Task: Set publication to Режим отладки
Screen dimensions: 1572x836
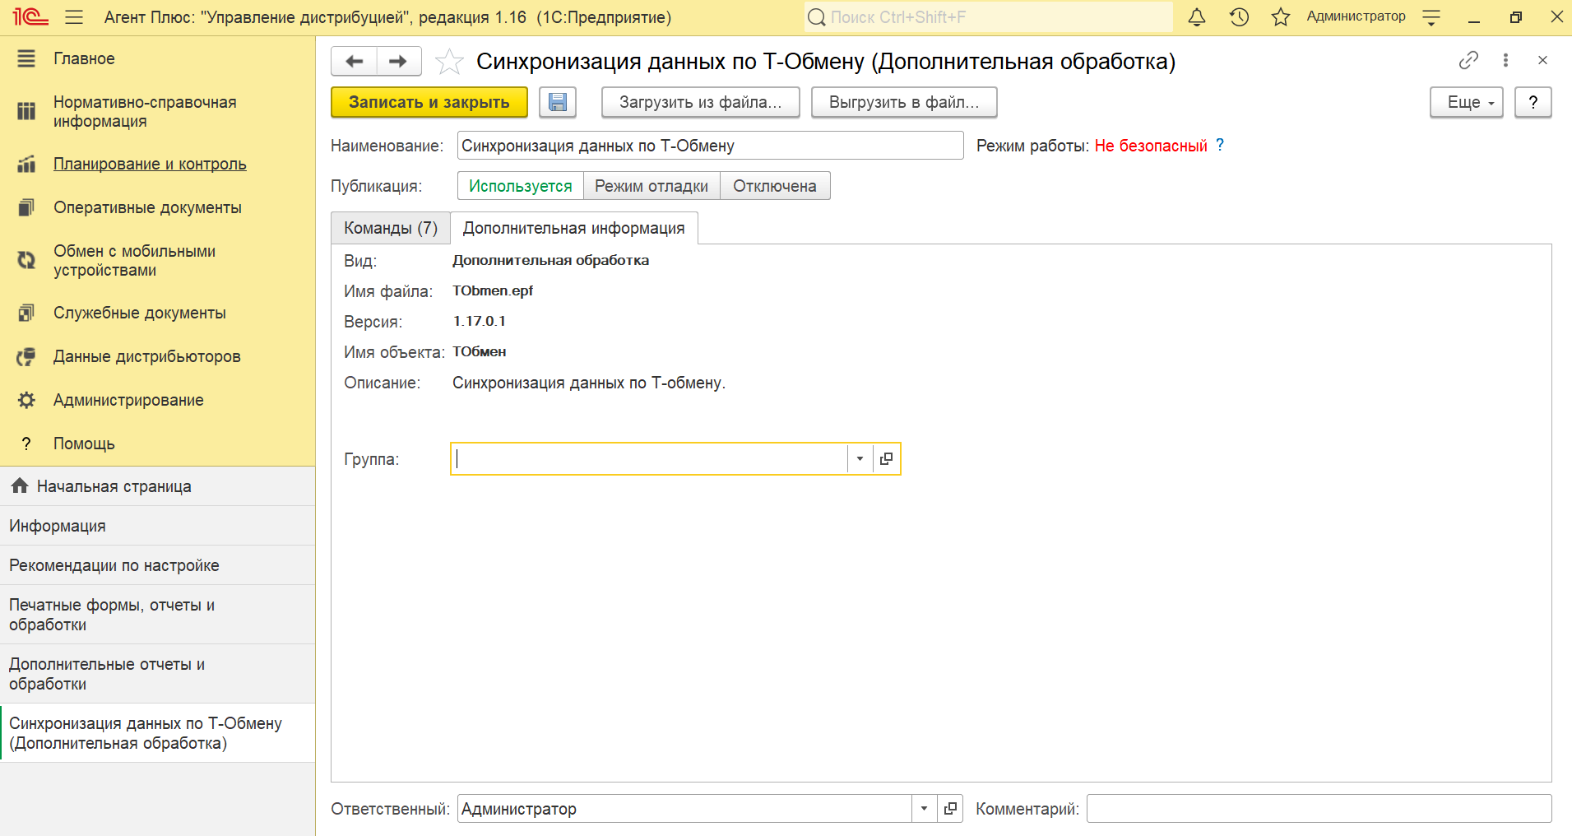Action: click(x=652, y=186)
